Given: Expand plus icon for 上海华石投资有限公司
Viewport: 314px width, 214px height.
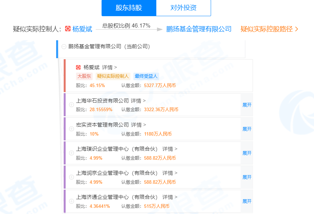Looking at the screenshot, I should (x=72, y=105).
